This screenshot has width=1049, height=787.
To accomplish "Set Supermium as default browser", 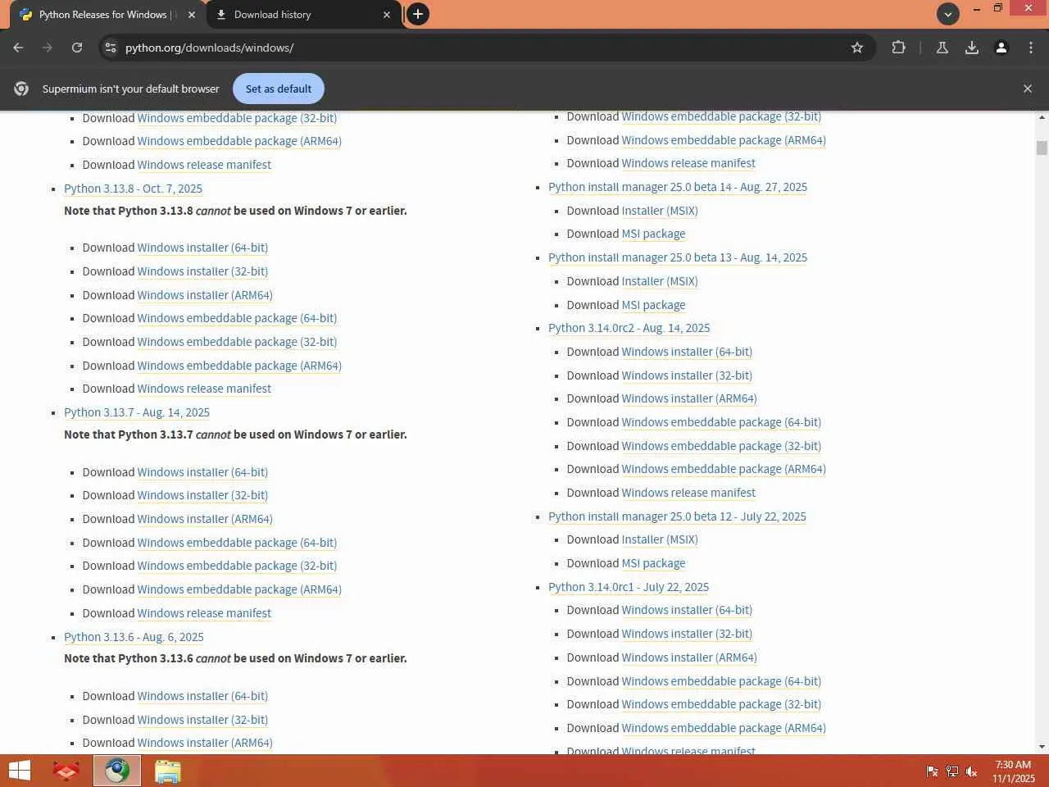I will pos(279,89).
